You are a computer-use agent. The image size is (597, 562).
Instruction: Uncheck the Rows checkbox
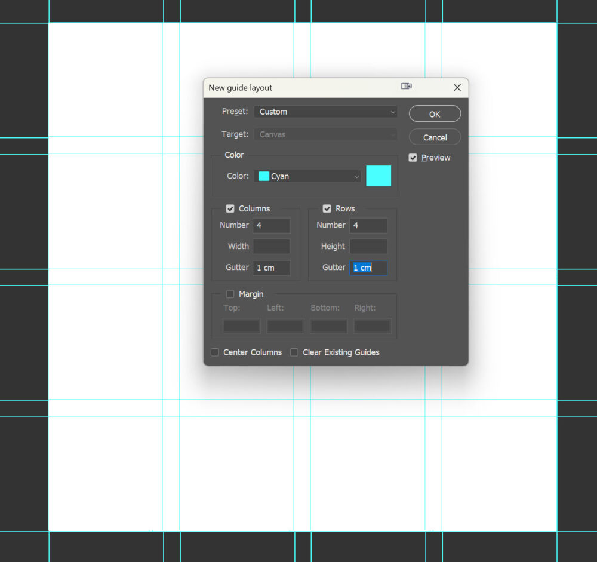pyautogui.click(x=327, y=208)
